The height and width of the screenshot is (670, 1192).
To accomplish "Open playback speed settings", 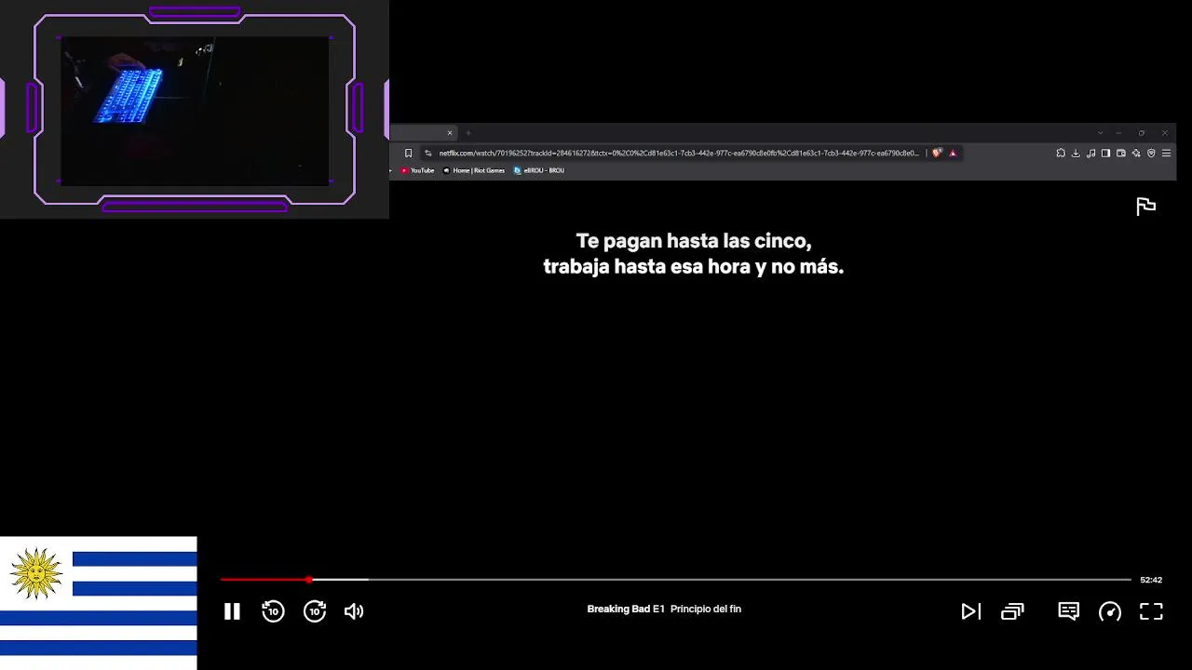I will pos(1110,611).
